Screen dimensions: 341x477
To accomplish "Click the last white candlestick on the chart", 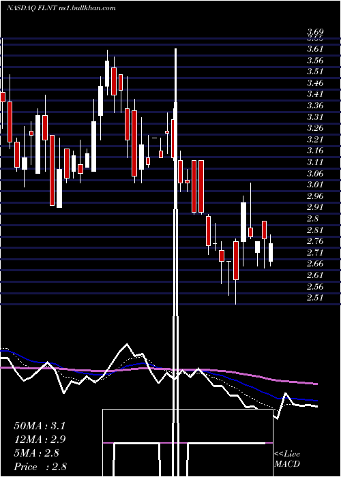I will [x=271, y=252].
